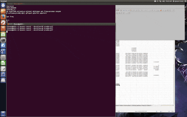The width and height of the screenshot is (187, 117).
Task: Click STD selection mode in spreadsheet status bar
Action: pos(119,111)
